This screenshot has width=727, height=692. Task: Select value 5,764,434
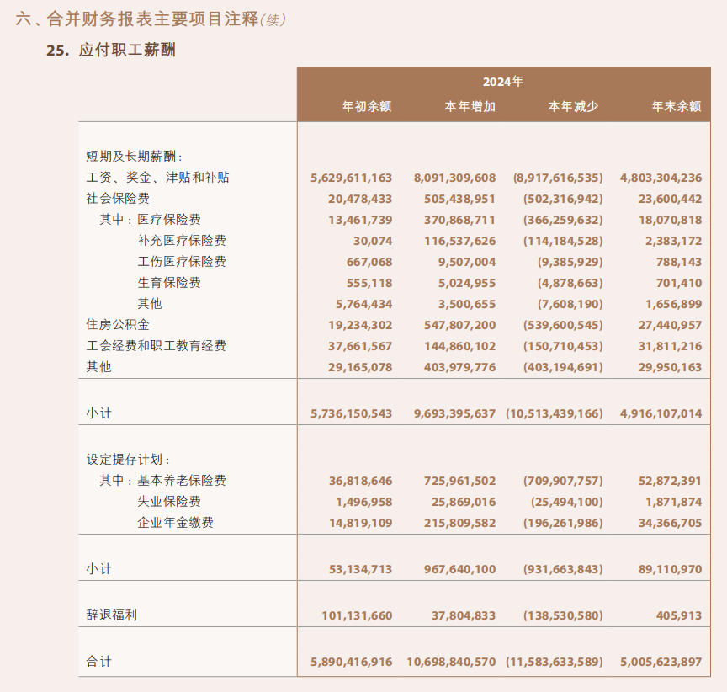pos(364,304)
